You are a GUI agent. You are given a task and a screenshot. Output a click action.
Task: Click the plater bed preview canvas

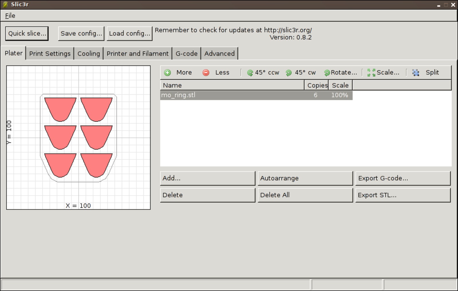point(78,138)
